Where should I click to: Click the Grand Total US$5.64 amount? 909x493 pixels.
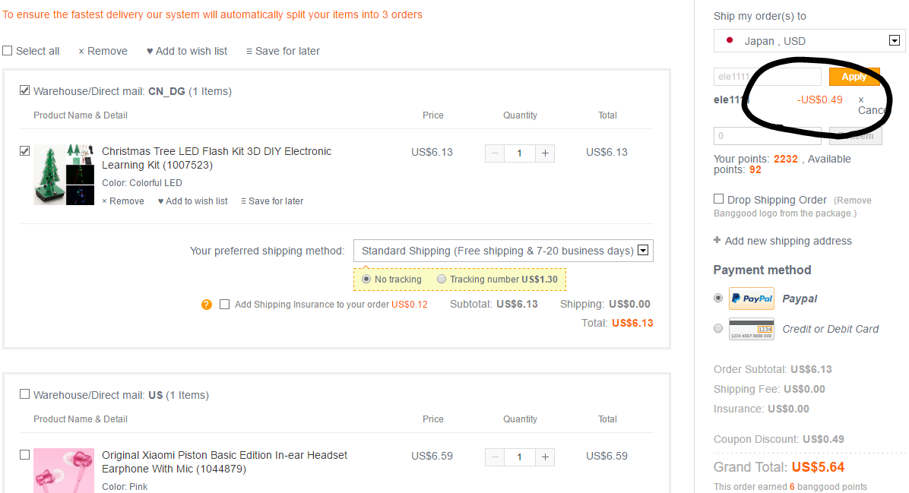[818, 467]
